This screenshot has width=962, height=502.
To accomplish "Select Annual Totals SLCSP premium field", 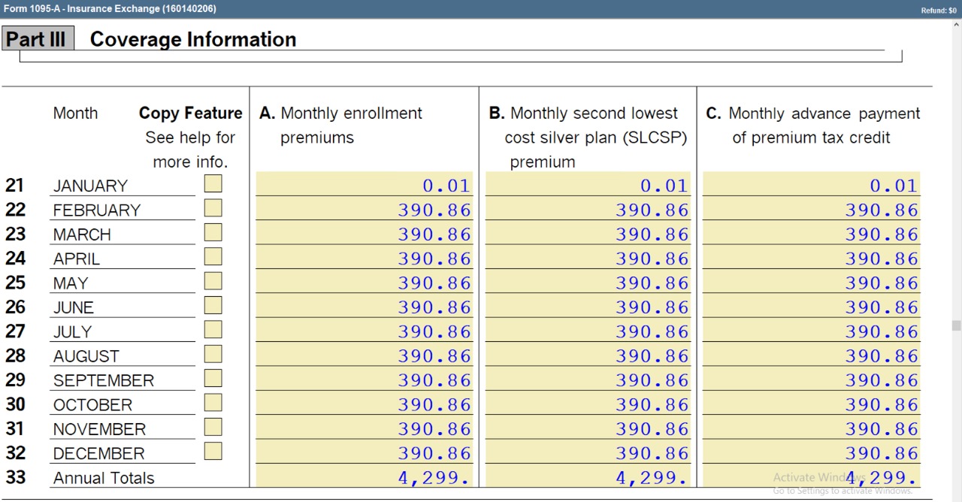I will coord(588,477).
